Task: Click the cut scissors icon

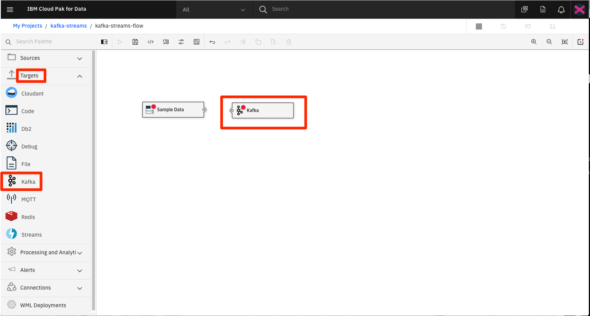Action: (243, 42)
